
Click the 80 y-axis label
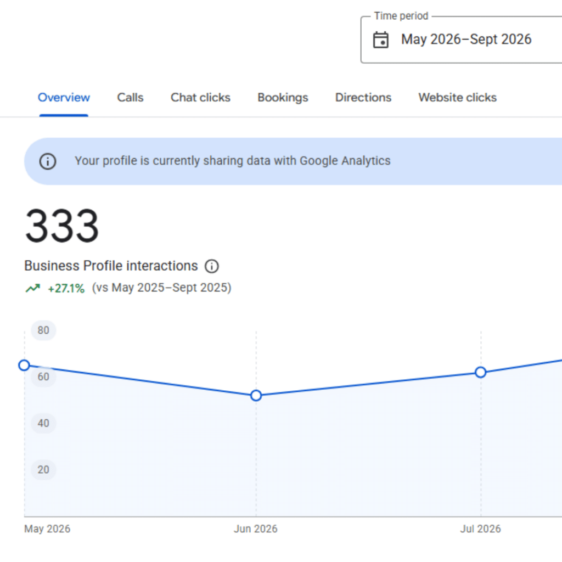pyautogui.click(x=43, y=330)
